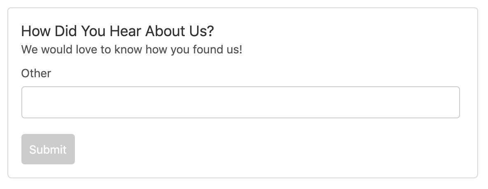Select the Other label above the text box
The image size is (488, 189).
pyautogui.click(x=36, y=74)
